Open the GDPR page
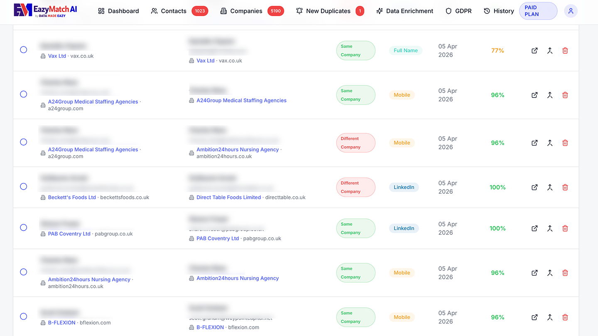 tap(458, 11)
